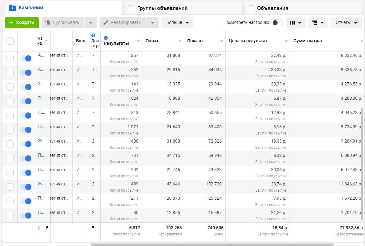Click cost value 6,87 р.
The height and width of the screenshot is (246, 365).
coord(280,98)
